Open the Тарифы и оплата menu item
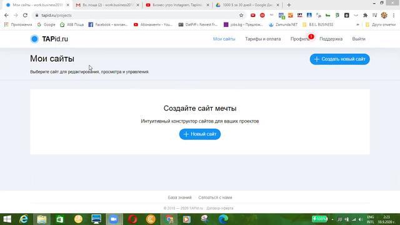 pyautogui.click(x=262, y=39)
